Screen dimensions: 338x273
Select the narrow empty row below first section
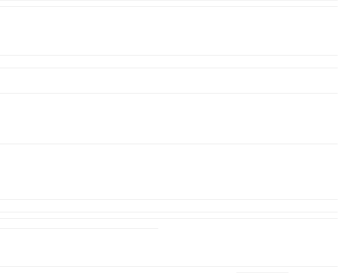[169, 62]
